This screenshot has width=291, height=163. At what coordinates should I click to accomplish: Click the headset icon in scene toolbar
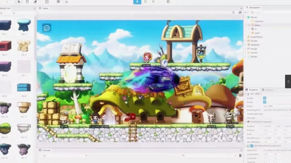coord(233,12)
